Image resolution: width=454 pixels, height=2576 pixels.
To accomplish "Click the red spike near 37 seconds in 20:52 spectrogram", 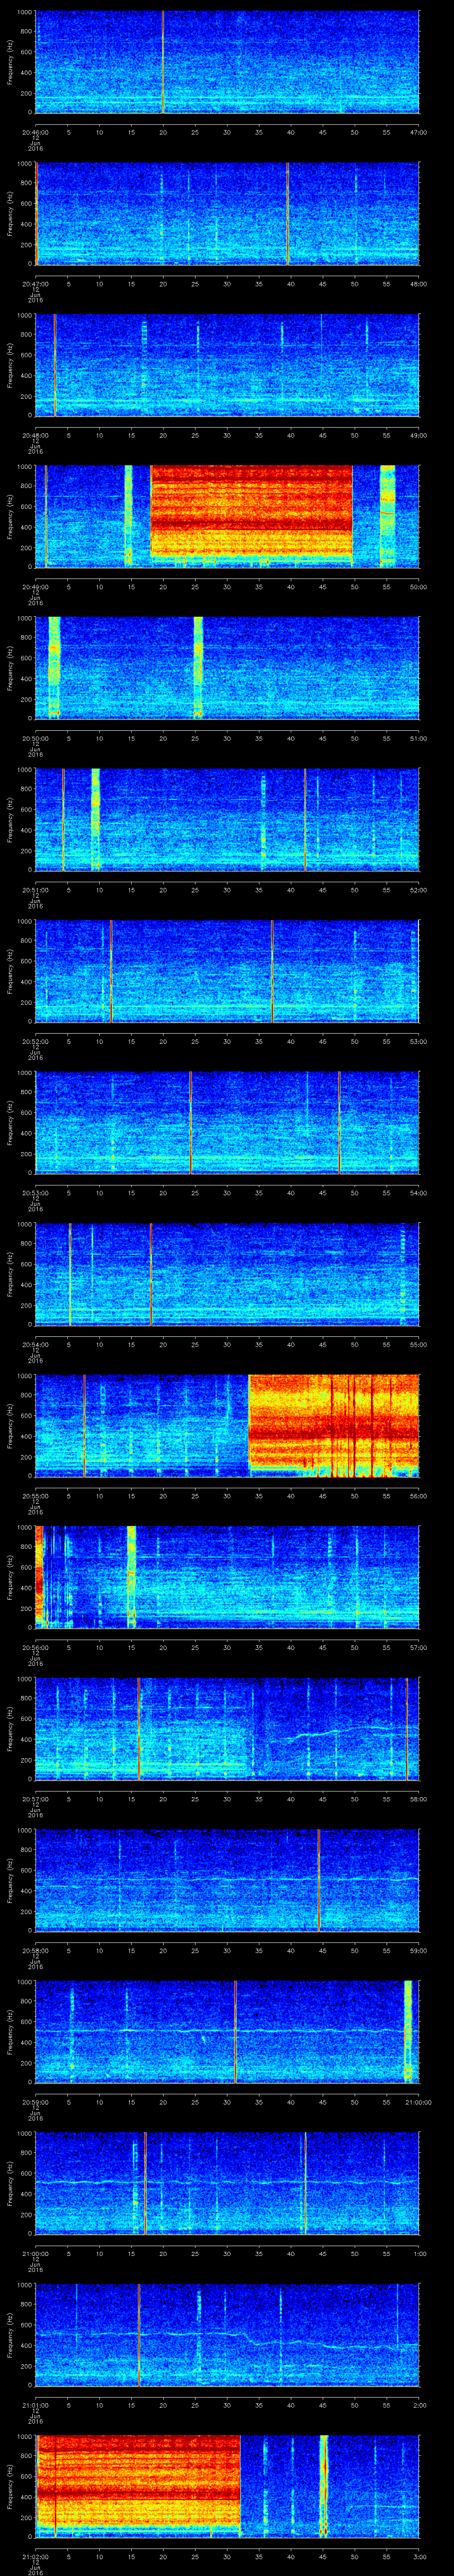I will pos(271,970).
